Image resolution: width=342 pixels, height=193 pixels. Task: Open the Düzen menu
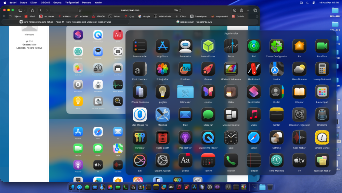(34, 3)
